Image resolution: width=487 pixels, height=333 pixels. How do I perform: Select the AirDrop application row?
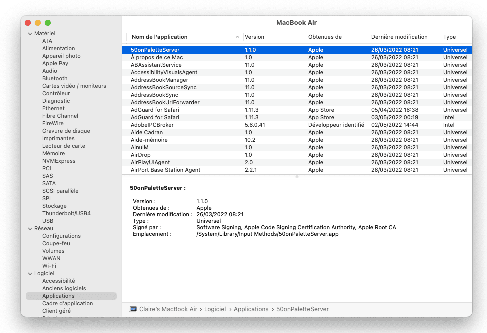pyautogui.click(x=141, y=155)
